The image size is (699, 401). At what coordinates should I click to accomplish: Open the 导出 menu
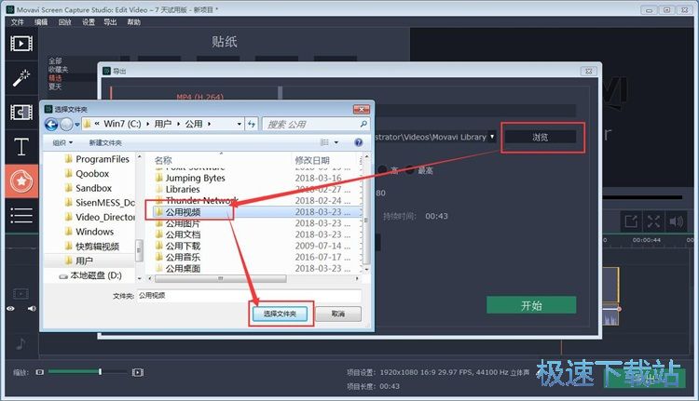tap(110, 21)
